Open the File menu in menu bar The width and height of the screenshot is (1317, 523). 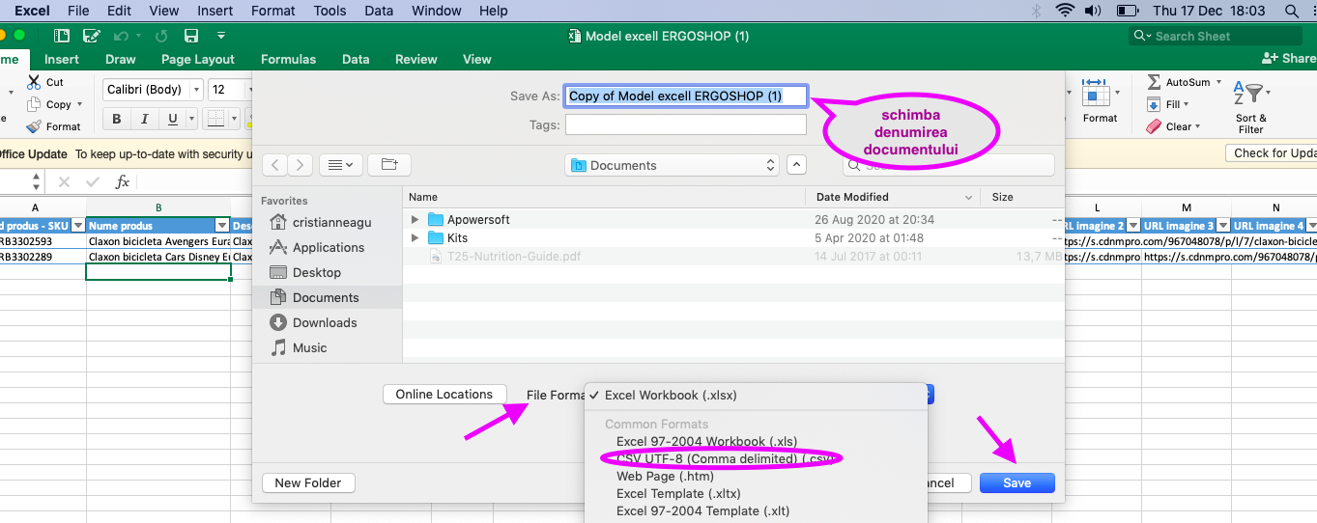point(78,11)
